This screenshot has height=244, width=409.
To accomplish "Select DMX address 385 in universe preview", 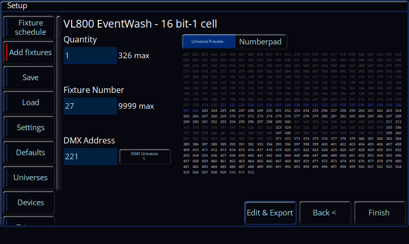I will (x=186, y=144).
